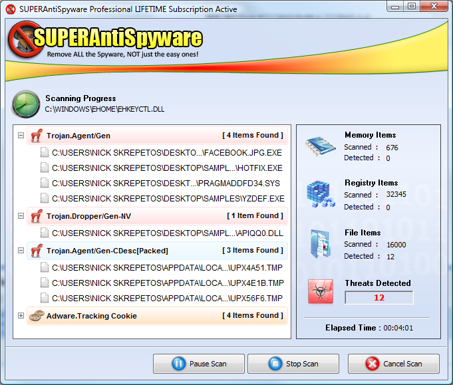This screenshot has width=453, height=385.
Task: Click the file icon beside UPX56F6.TMP
Action: 45,298
